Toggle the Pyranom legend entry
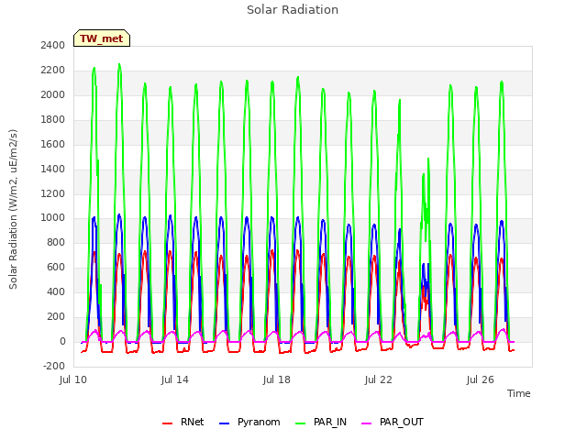This screenshot has height=440, width=587. tap(249, 422)
